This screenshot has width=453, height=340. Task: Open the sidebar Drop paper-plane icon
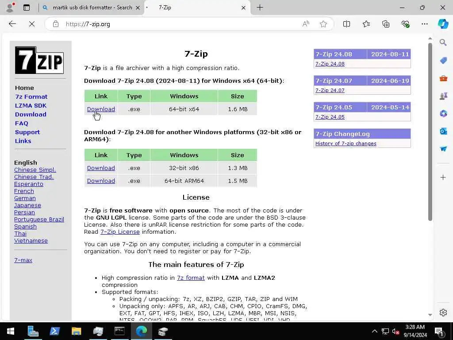point(443,149)
